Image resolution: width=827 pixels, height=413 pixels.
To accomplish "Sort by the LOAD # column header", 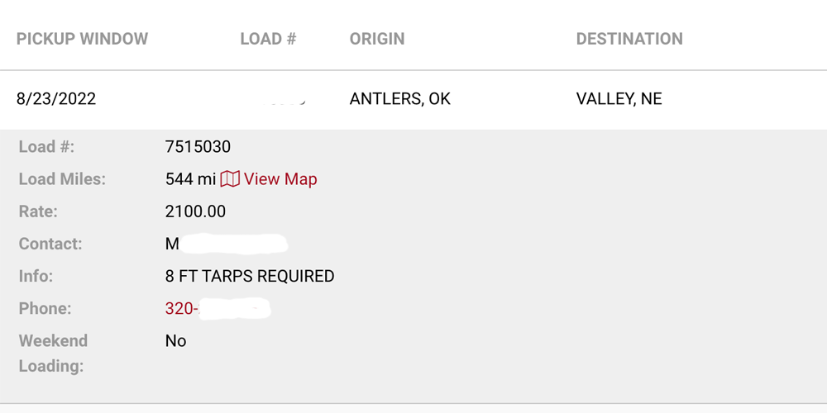I will click(x=268, y=39).
